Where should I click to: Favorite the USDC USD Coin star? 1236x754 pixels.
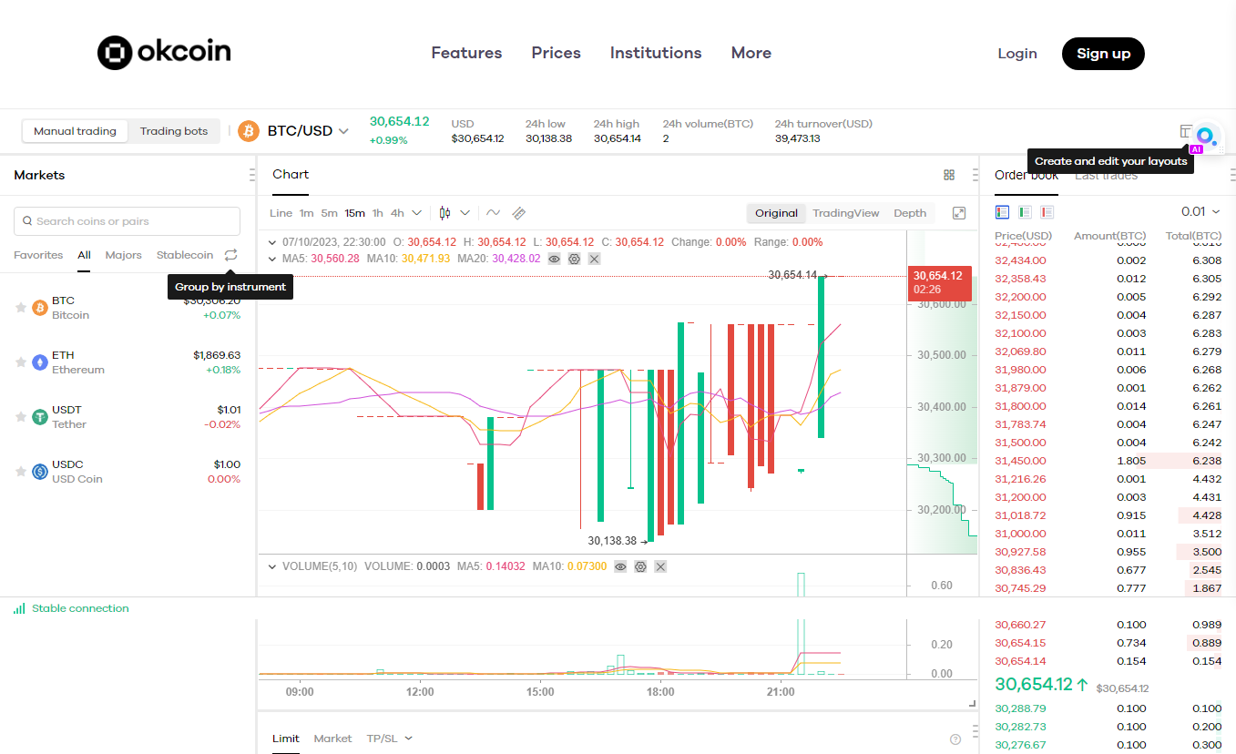coord(21,472)
